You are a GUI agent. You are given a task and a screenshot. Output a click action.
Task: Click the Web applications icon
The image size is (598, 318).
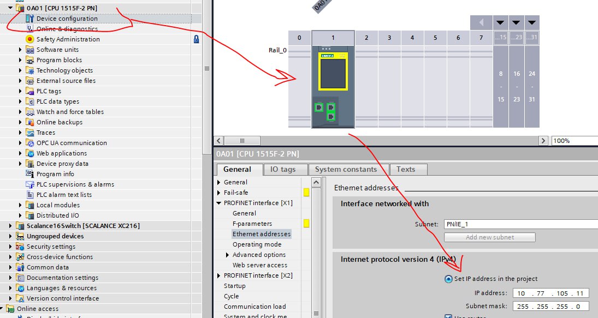tap(29, 153)
